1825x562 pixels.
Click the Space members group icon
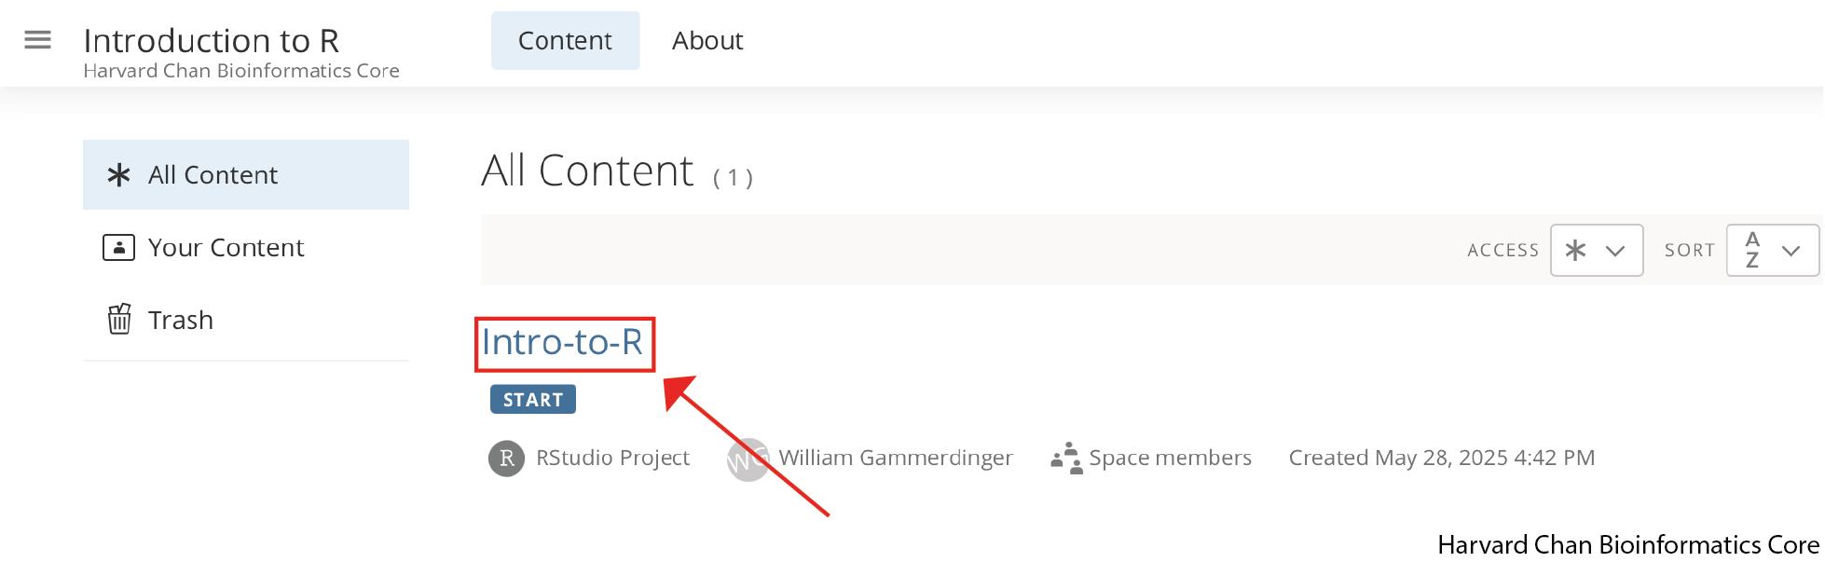click(1065, 459)
